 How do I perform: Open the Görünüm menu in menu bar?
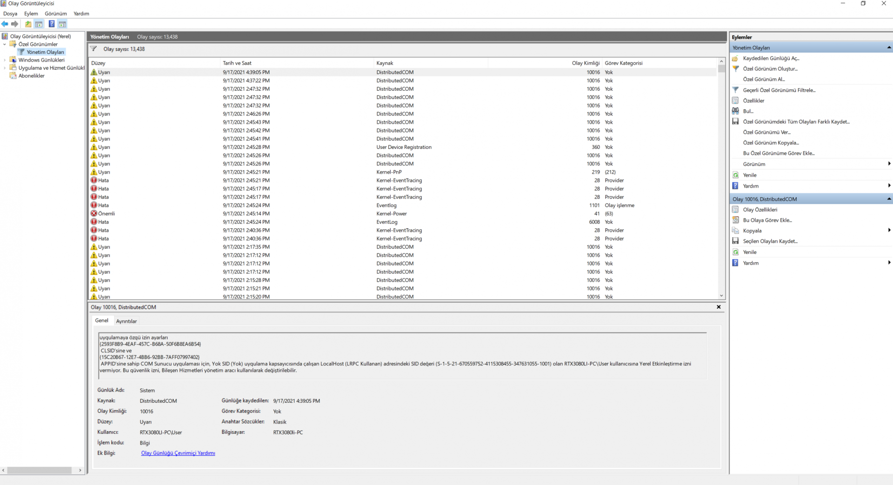pos(56,13)
